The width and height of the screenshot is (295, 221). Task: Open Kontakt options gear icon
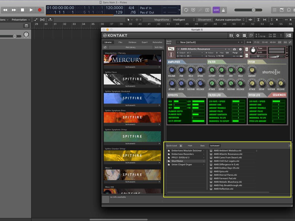(x=238, y=35)
